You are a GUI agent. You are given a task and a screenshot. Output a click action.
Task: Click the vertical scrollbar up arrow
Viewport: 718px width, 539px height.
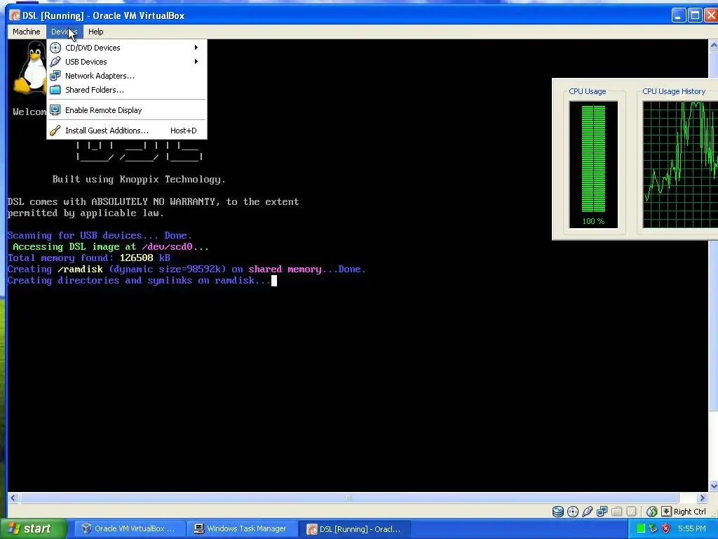pos(713,46)
